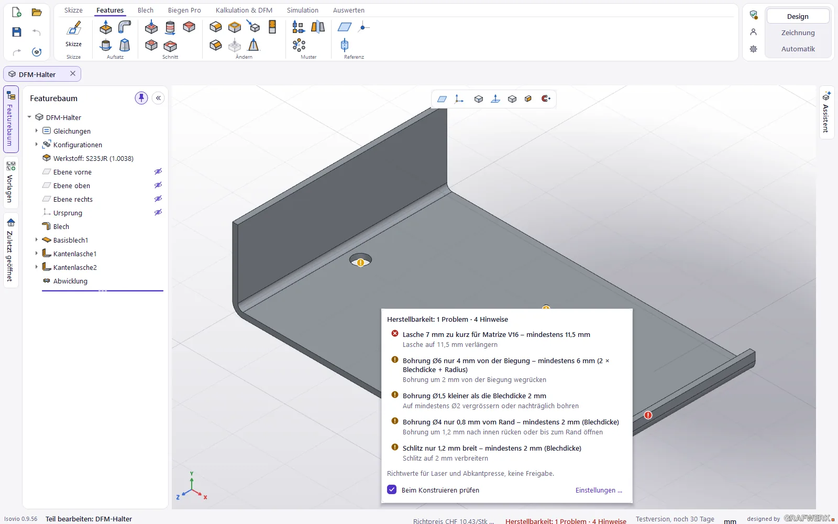Collapse the DFM-Halter root node
The image size is (838, 524).
29,117
